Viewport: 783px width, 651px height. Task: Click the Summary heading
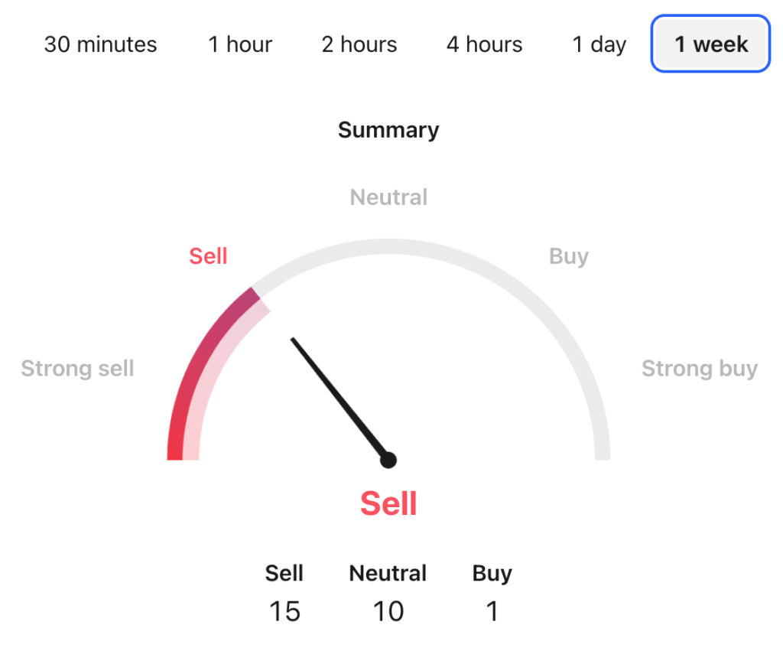coord(388,130)
